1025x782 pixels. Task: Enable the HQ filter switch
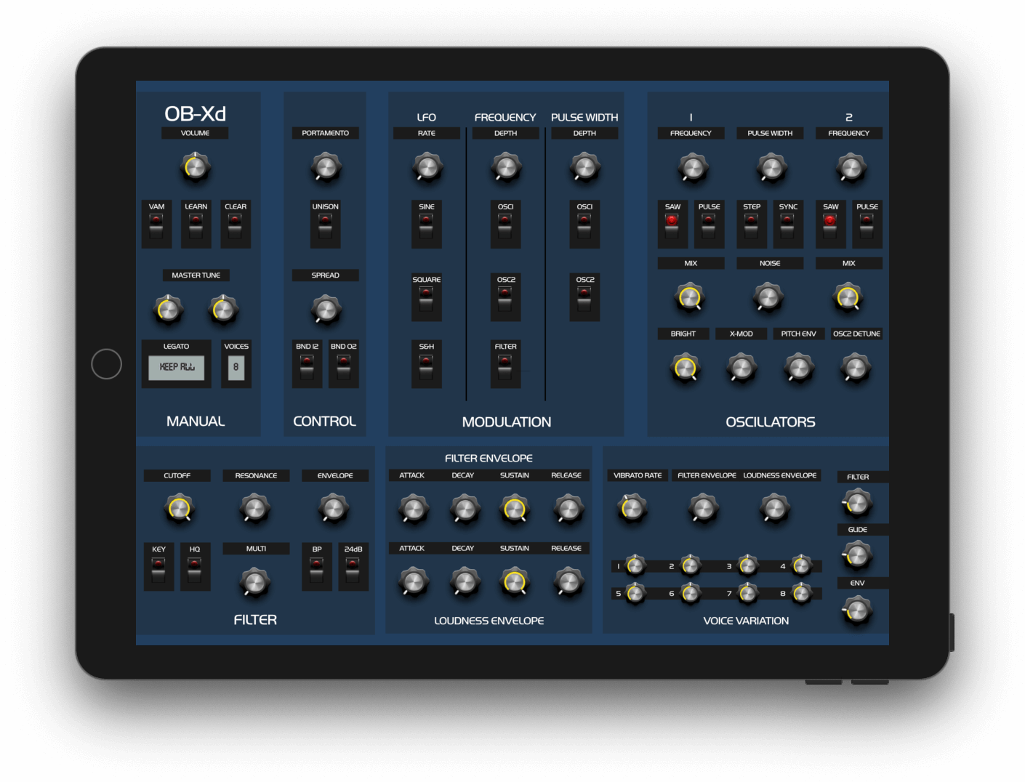point(195,568)
